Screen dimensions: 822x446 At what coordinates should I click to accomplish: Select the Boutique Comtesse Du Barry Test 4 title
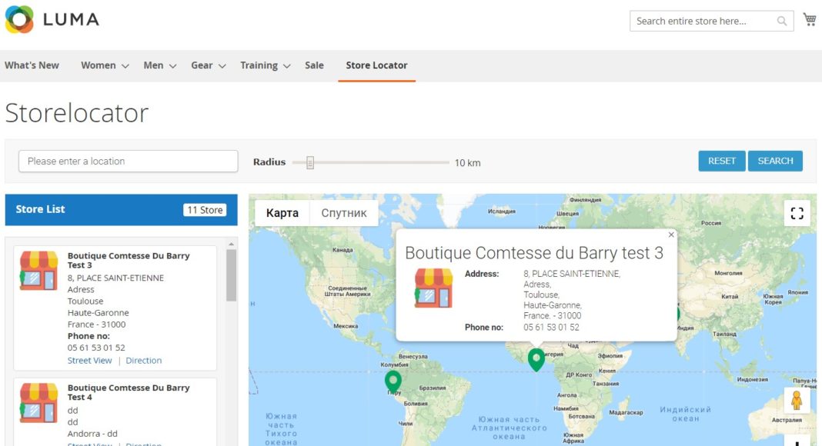[x=129, y=392]
